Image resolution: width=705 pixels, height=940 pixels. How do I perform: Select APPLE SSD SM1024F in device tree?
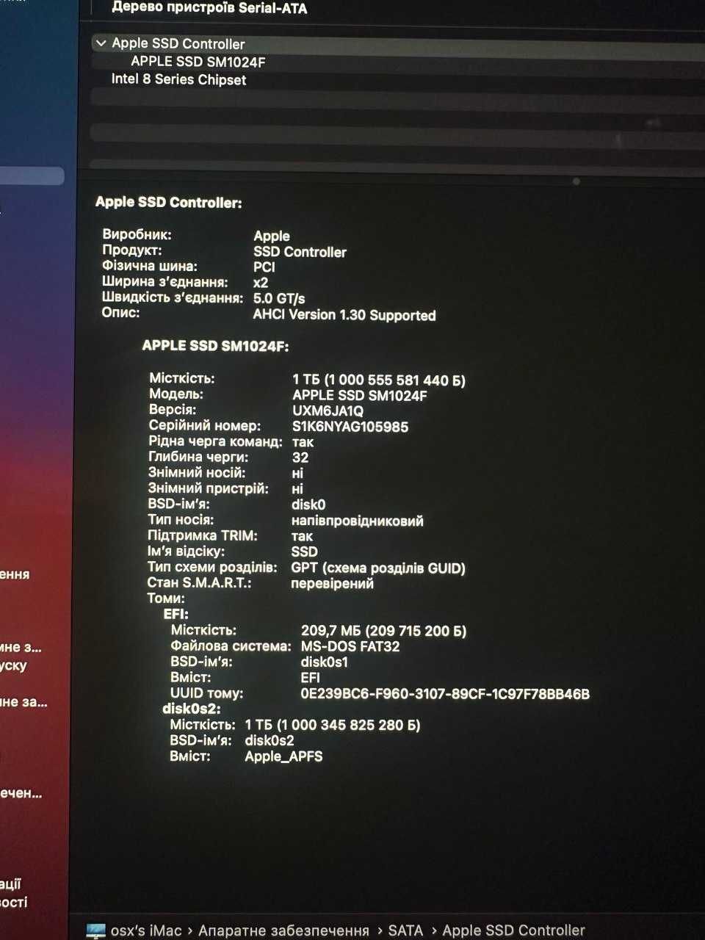[198, 62]
